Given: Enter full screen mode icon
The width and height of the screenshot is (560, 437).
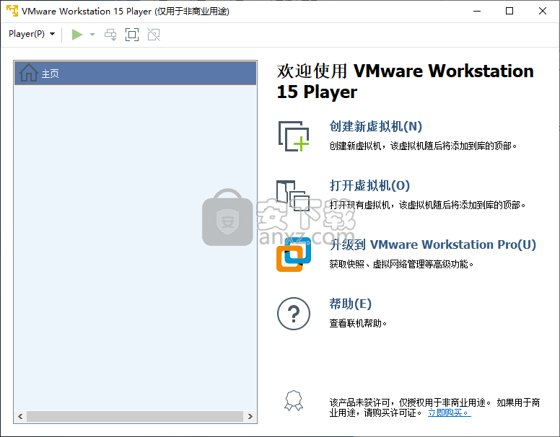Looking at the screenshot, I should [x=132, y=35].
